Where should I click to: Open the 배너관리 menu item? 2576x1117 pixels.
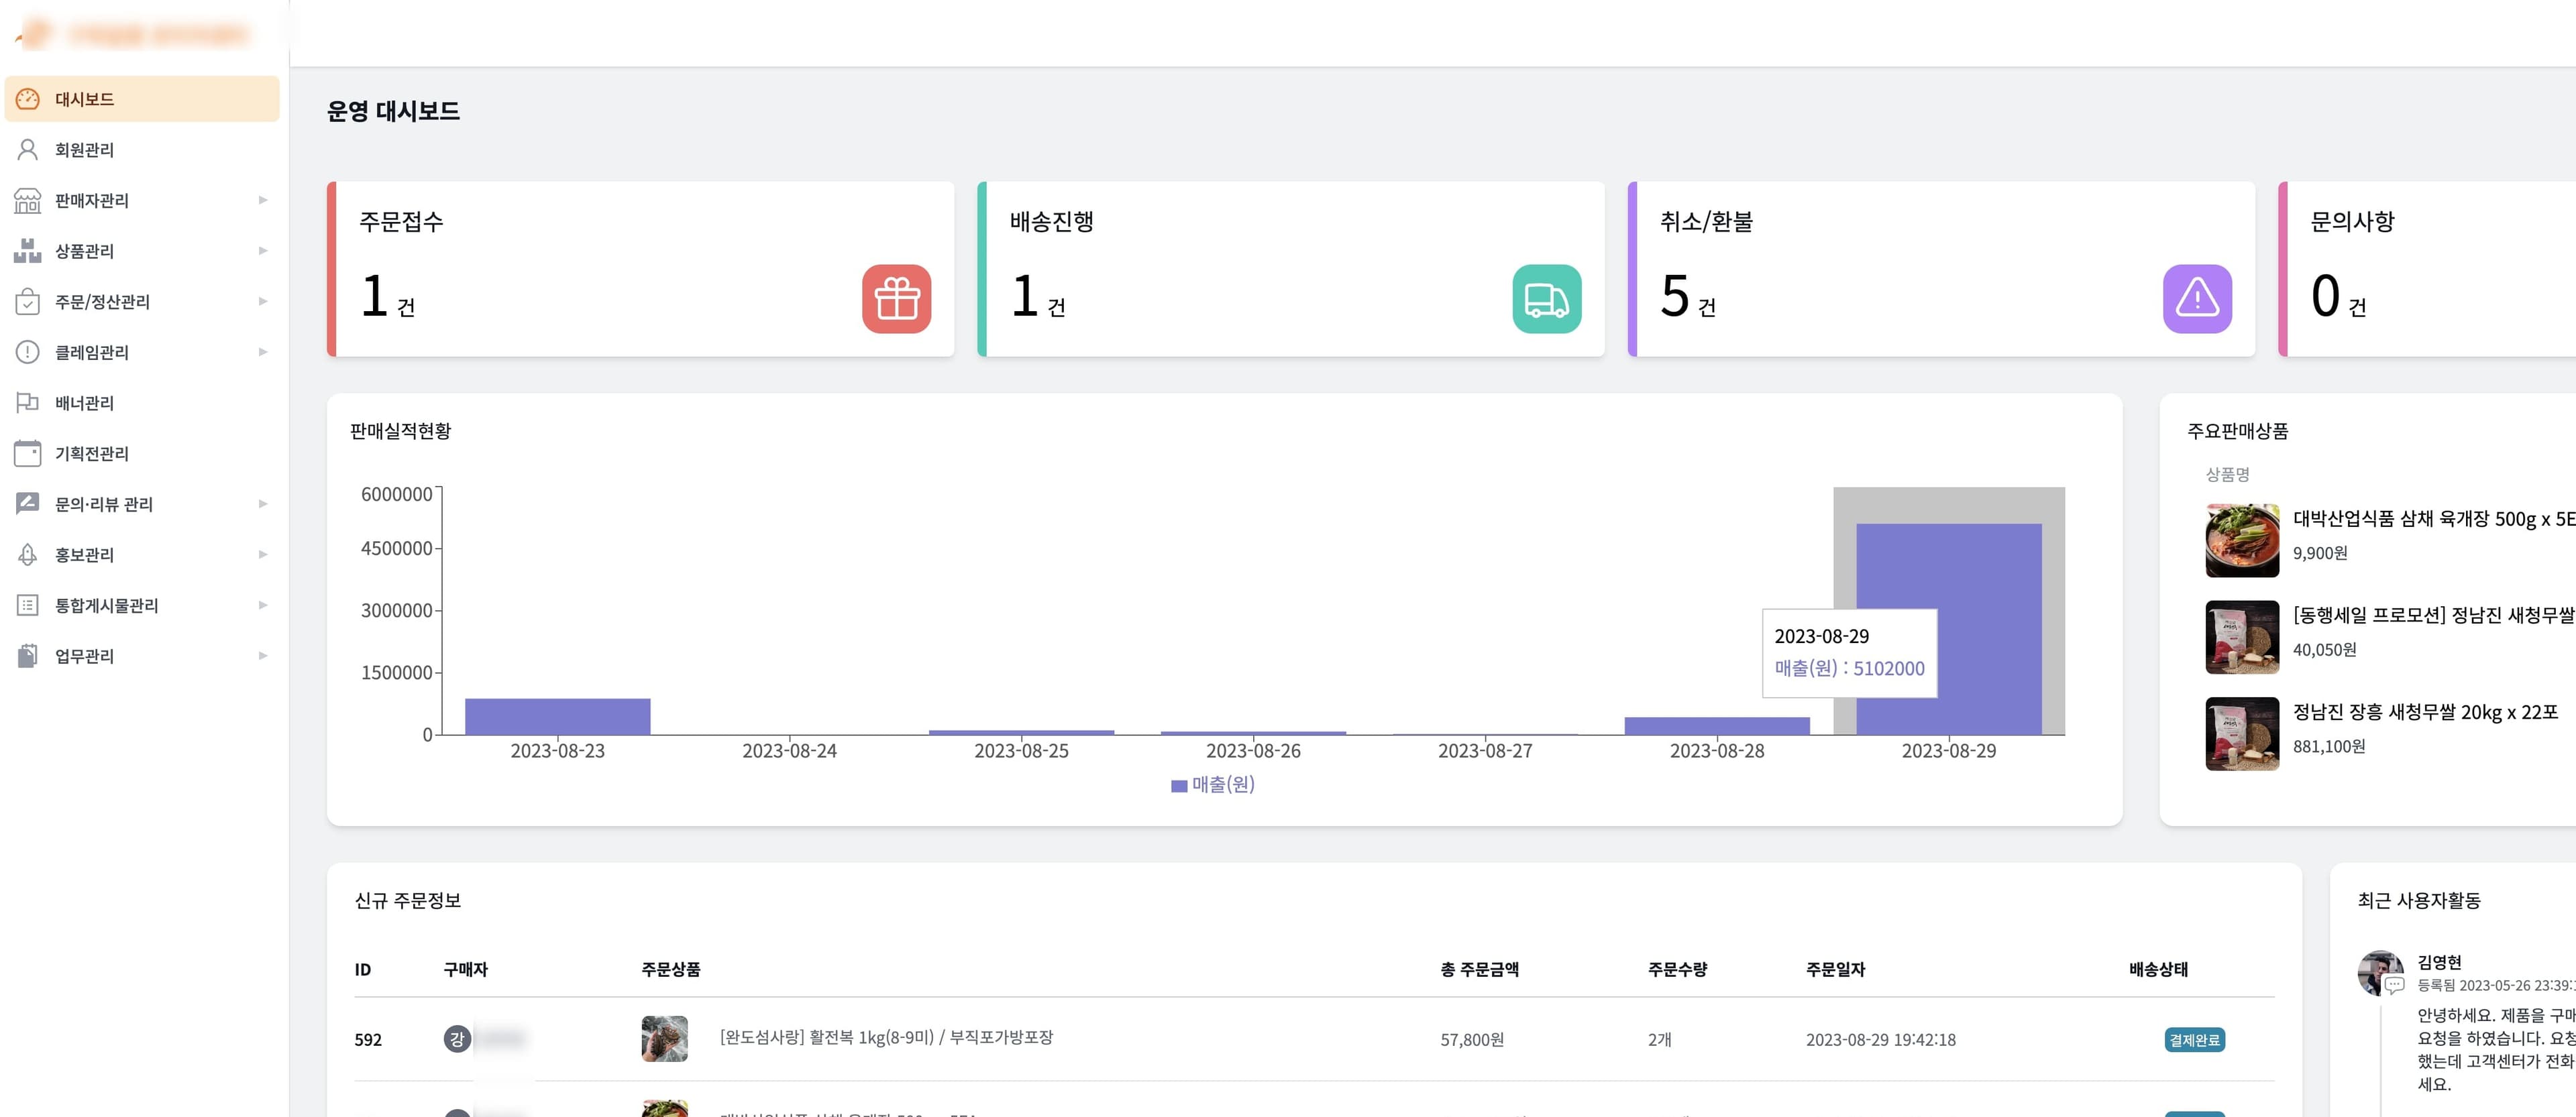[x=142, y=403]
